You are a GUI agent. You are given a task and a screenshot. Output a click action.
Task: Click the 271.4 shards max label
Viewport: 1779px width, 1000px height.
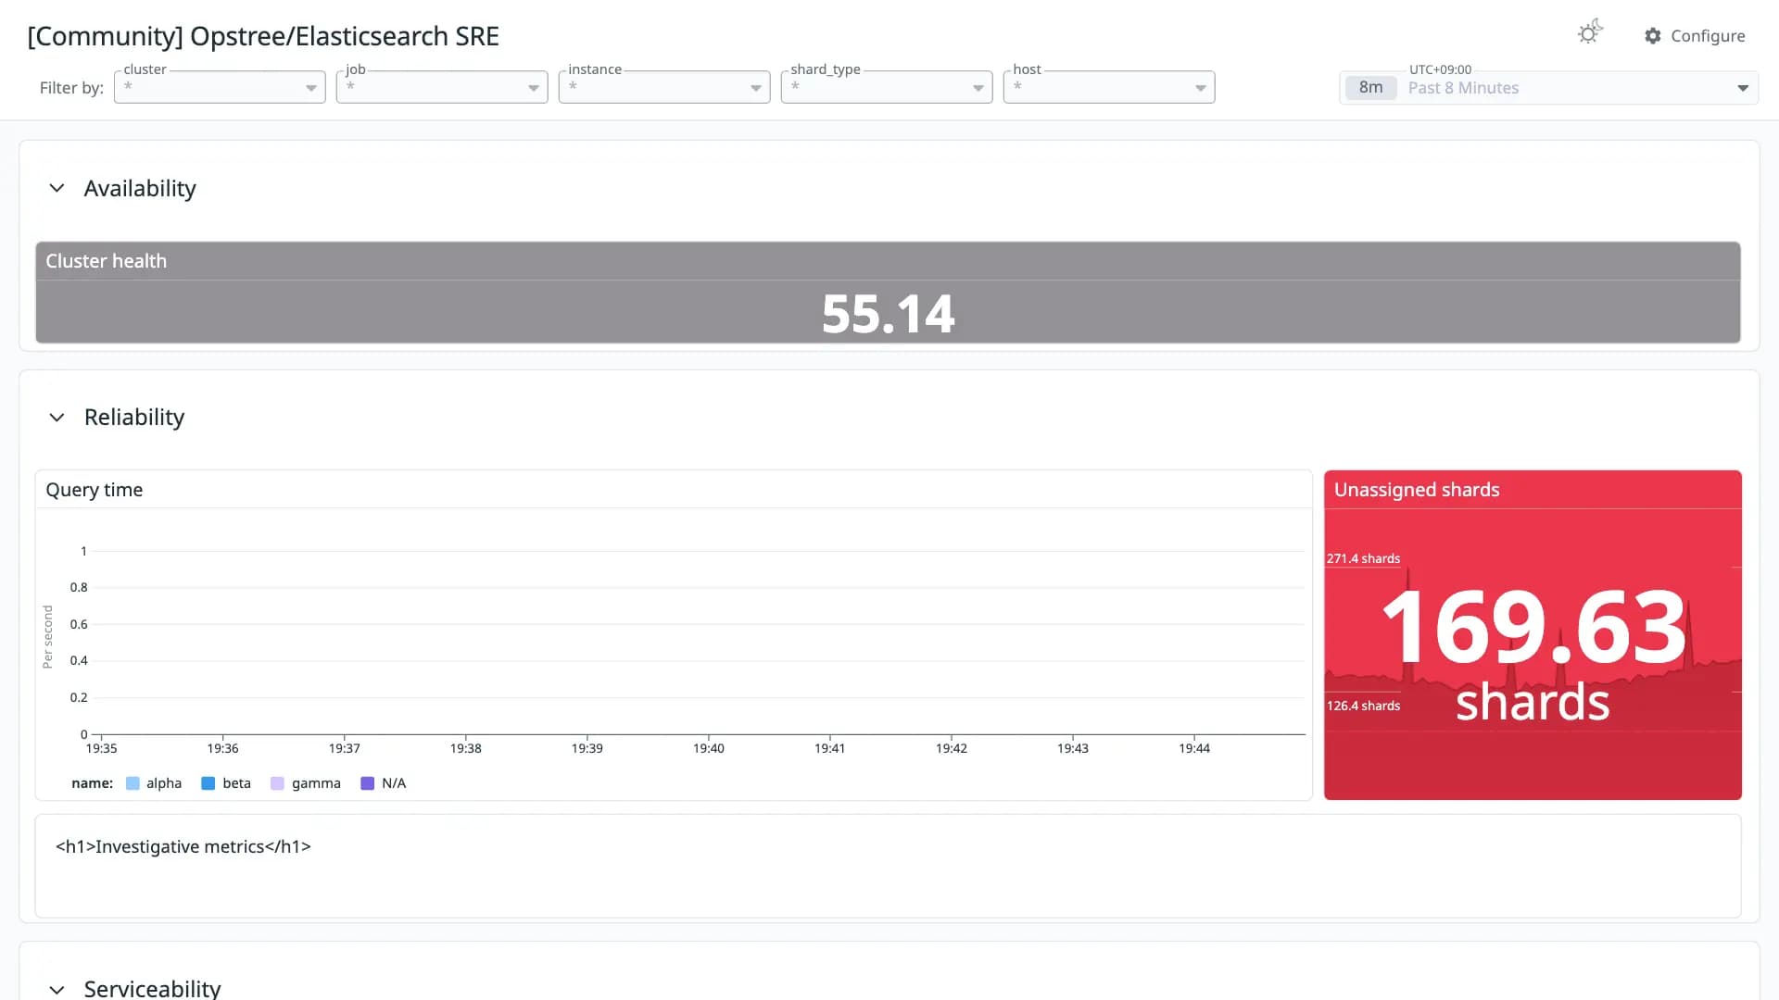coord(1363,558)
